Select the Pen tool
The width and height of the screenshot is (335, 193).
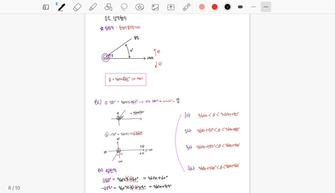pyautogui.click(x=62, y=7)
